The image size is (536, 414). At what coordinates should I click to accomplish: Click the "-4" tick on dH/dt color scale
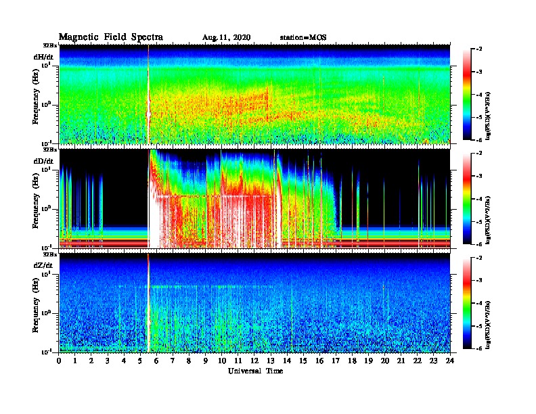point(480,95)
